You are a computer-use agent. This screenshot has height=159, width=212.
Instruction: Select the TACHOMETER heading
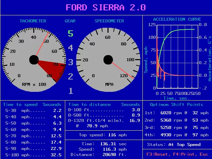coord(33,21)
